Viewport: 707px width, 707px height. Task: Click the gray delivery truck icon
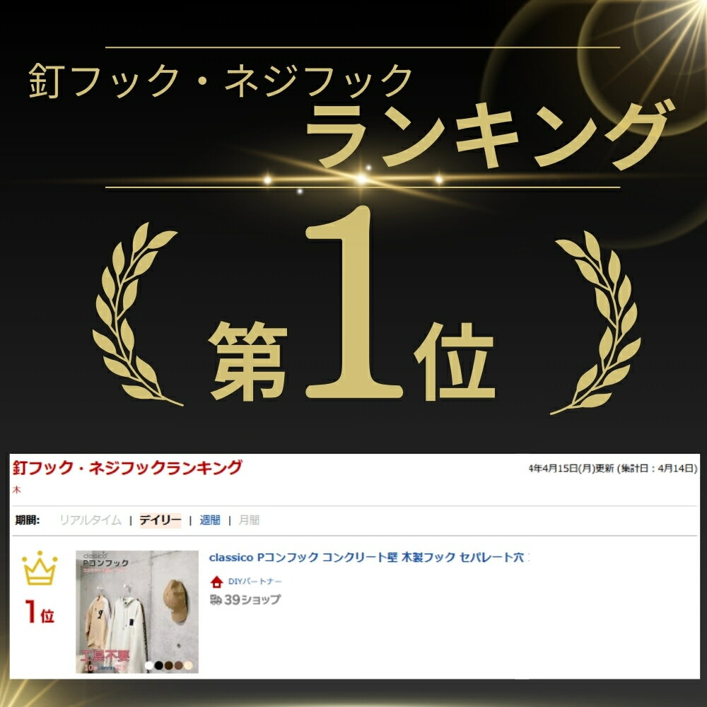(216, 600)
